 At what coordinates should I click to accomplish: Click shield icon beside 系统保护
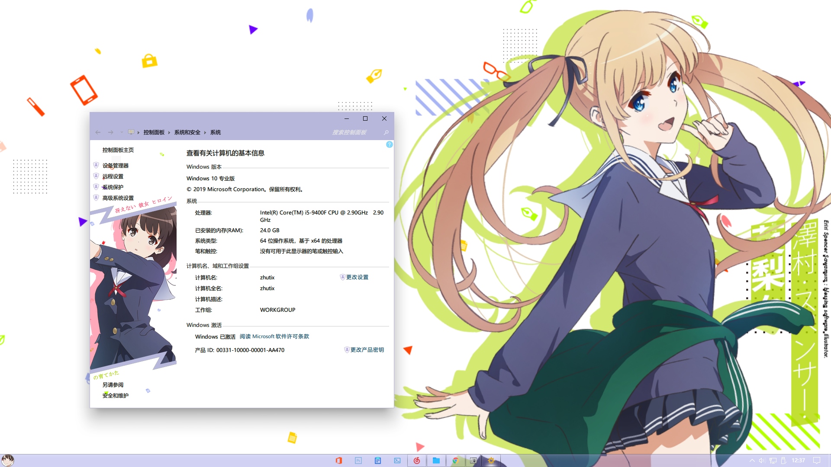coord(96,187)
